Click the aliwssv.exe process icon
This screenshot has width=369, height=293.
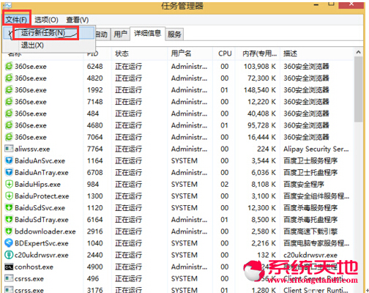coord(9,149)
